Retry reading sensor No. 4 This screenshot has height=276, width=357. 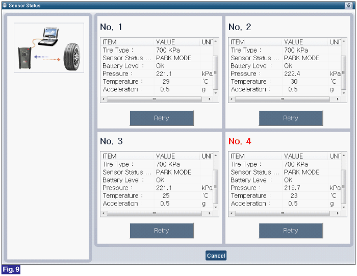click(x=291, y=231)
